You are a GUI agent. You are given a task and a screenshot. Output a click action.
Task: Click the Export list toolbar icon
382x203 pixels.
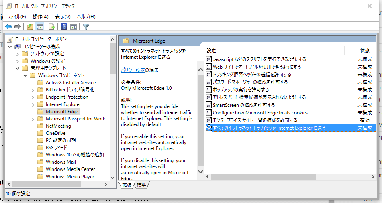coord(52,27)
